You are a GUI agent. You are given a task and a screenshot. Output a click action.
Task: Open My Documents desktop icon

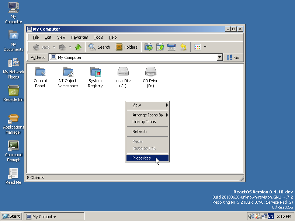13,41
